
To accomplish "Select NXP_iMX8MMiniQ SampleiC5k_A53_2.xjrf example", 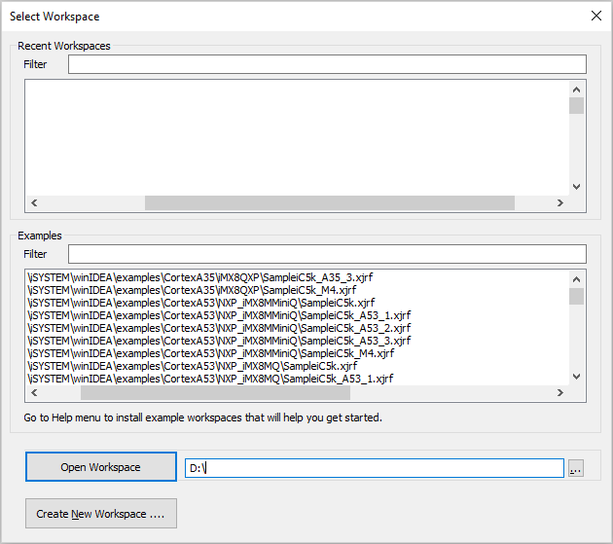I will coord(219,328).
